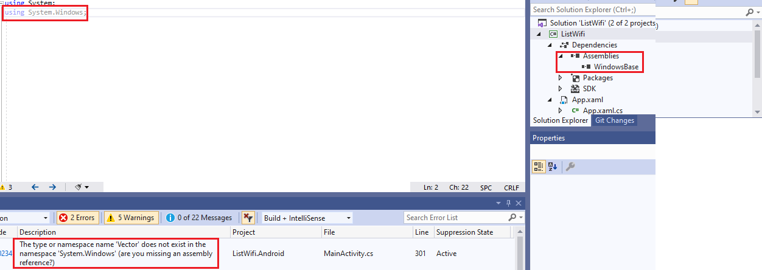Select the 'Vector' does not exist error description
The width and height of the screenshot is (762, 270).
point(116,254)
